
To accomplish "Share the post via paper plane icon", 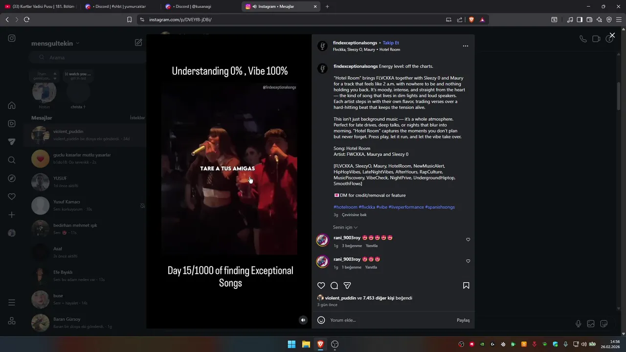I will pyautogui.click(x=347, y=286).
